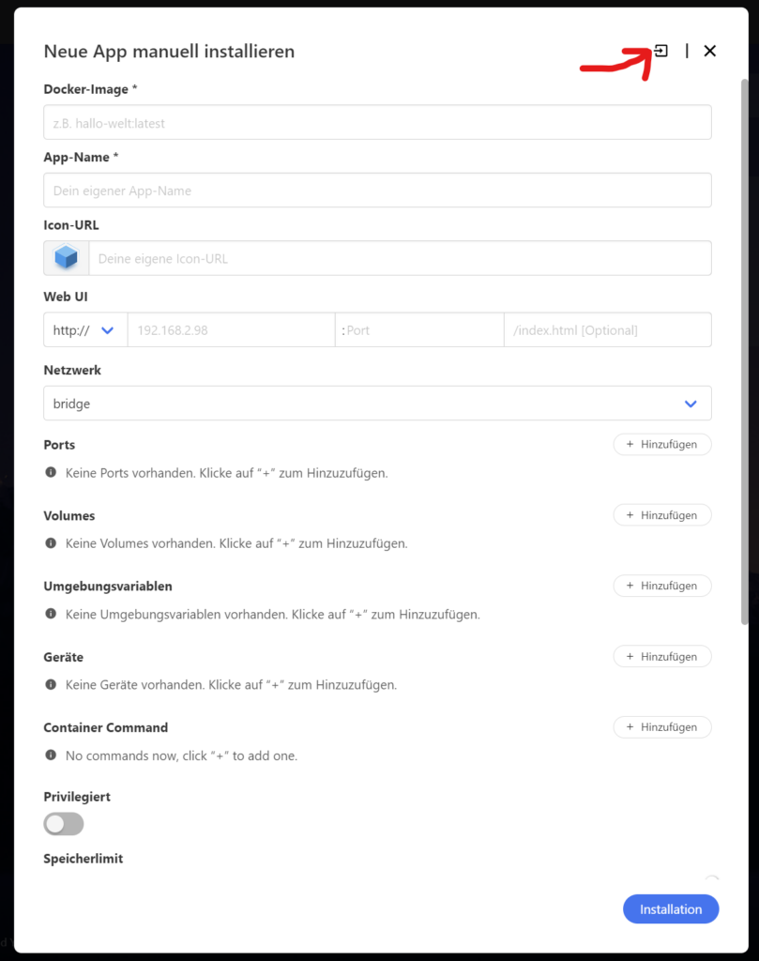Viewport: 759px width, 961px height.
Task: Click the App-Name text field
Action: (x=377, y=191)
